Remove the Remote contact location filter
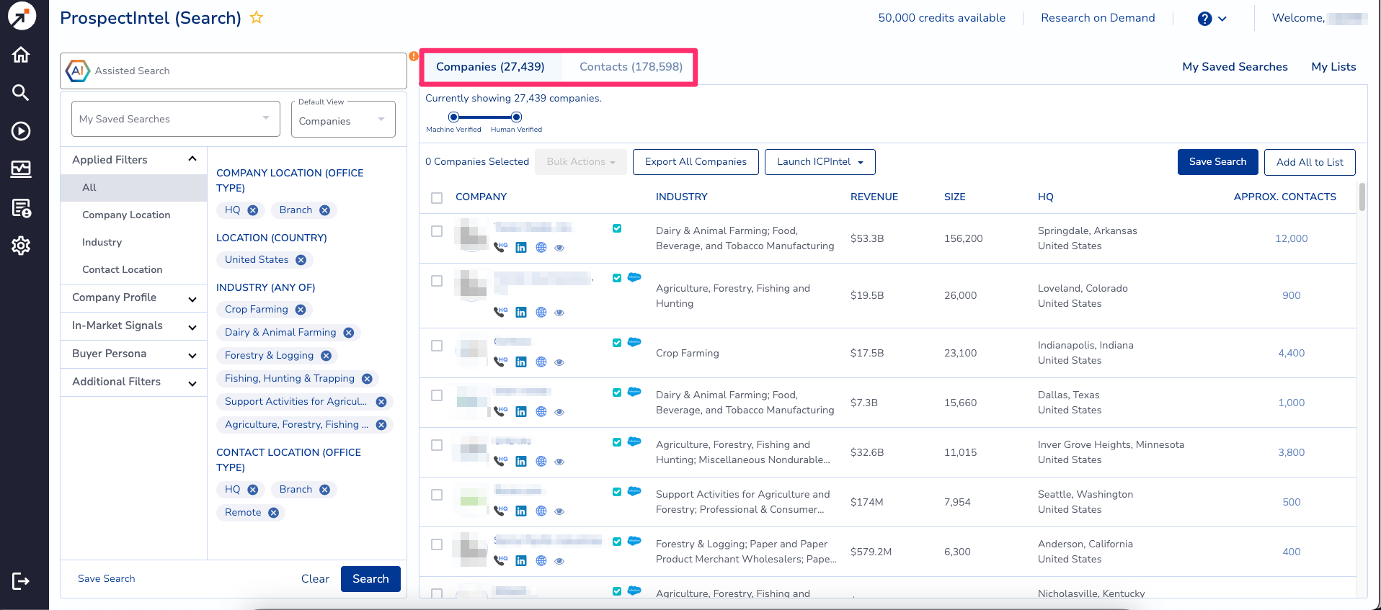Viewport: 1381px width, 610px height. click(274, 513)
